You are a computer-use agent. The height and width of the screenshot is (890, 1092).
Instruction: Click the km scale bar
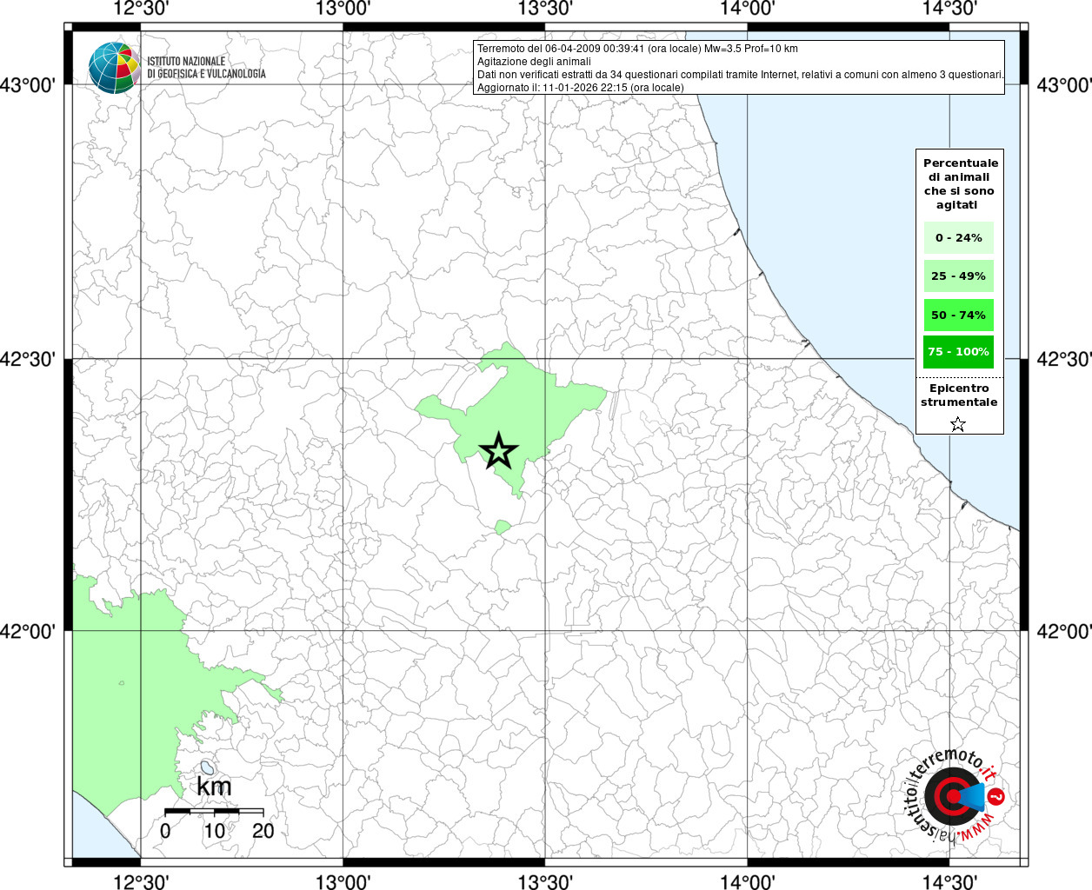(214, 811)
